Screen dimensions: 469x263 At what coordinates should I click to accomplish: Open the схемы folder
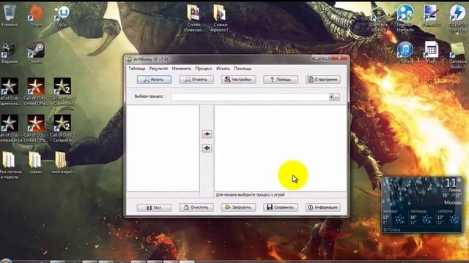pyautogui.click(x=35, y=163)
